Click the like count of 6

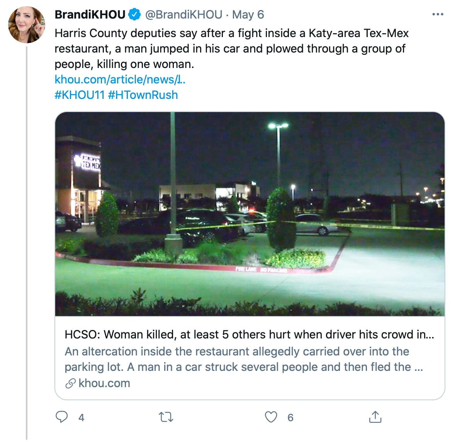click(290, 417)
